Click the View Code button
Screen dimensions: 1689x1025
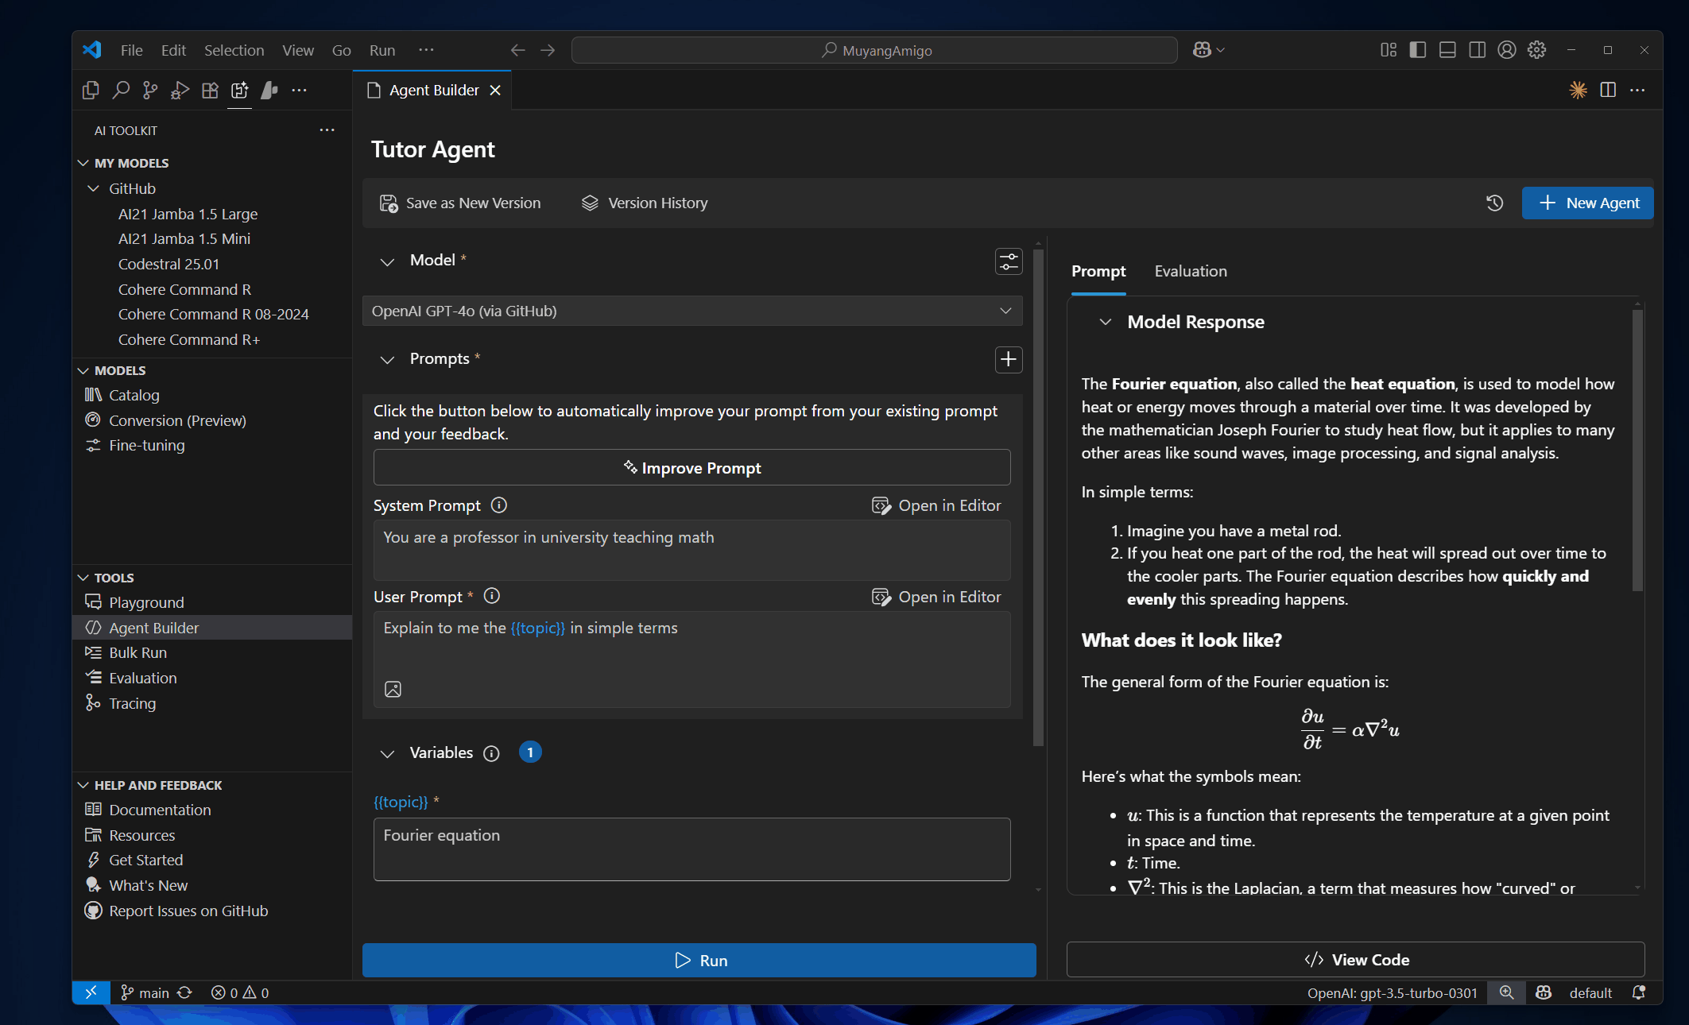[x=1356, y=960]
